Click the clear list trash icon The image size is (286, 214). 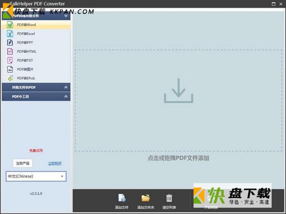pos(169,198)
